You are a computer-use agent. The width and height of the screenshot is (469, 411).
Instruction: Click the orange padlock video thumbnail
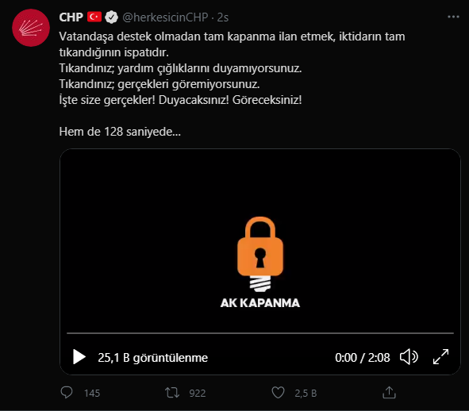260,254
